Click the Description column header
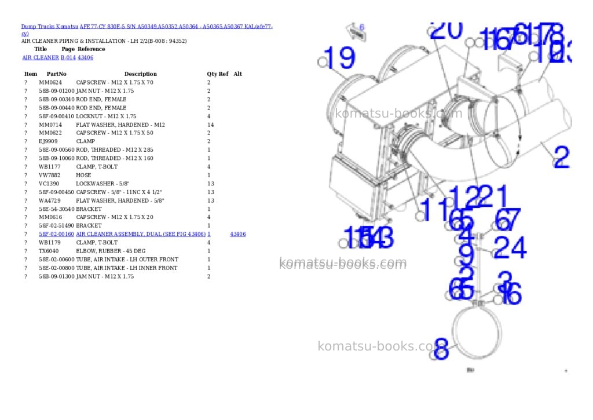 point(140,74)
